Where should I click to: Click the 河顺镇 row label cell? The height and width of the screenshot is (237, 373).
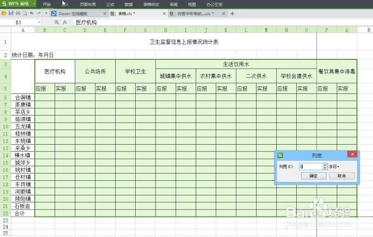point(23,192)
